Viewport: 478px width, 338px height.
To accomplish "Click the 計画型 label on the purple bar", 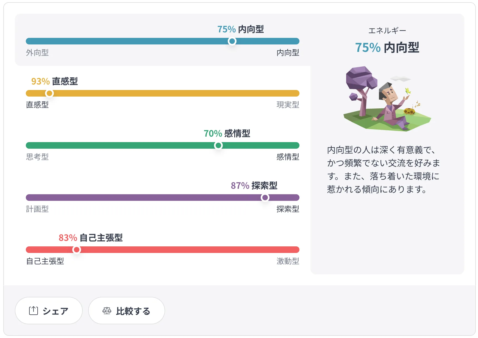I will [x=37, y=209].
